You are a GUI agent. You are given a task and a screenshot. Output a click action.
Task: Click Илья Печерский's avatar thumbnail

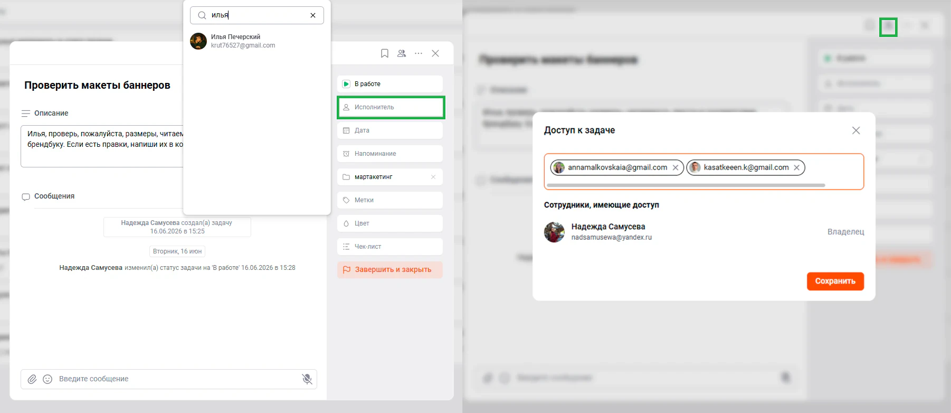click(x=198, y=41)
